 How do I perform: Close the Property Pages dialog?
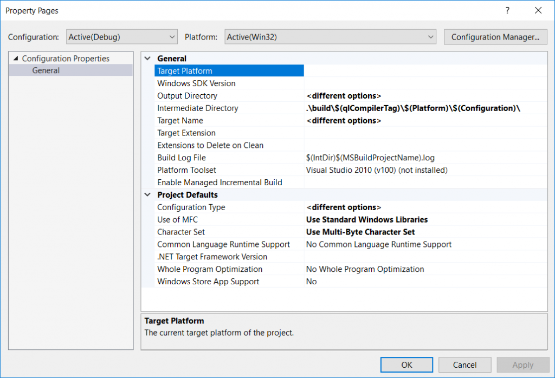[538, 10]
